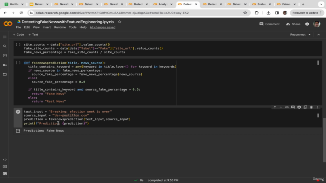Reload the browser page
The height and width of the screenshot is (183, 326).
pyautogui.click(x=21, y=13)
